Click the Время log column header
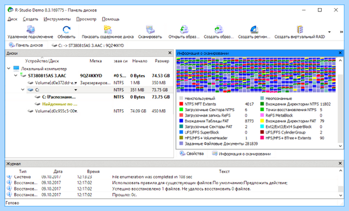 [x=93, y=171]
